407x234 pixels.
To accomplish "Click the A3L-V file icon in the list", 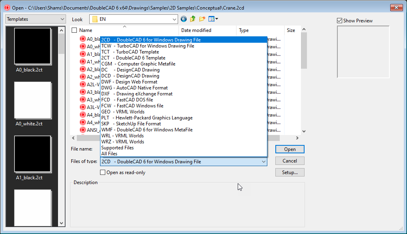I will tap(83, 107).
